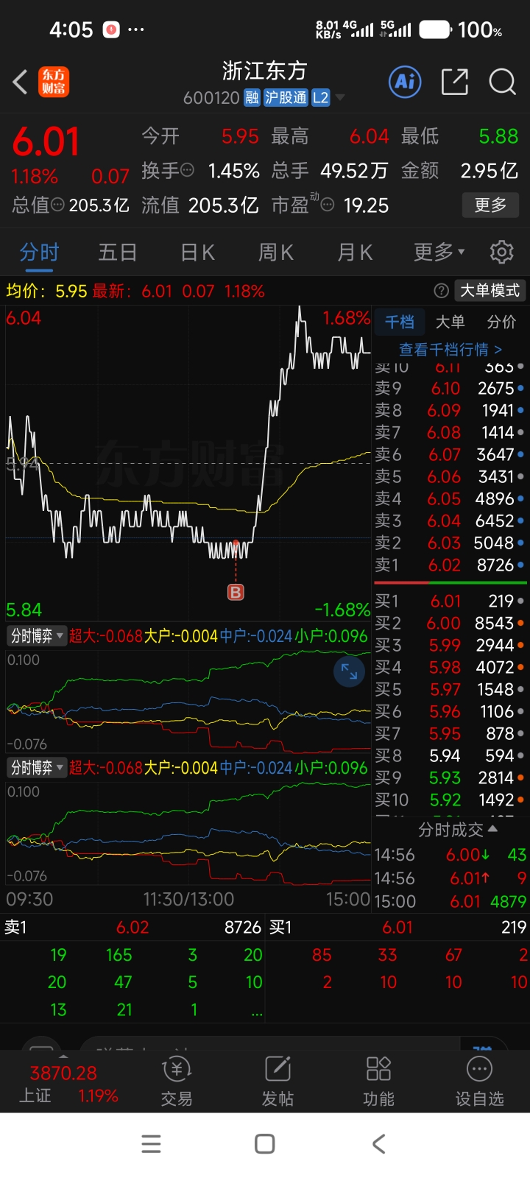Tap 买10 price 5.92 row

point(451,800)
